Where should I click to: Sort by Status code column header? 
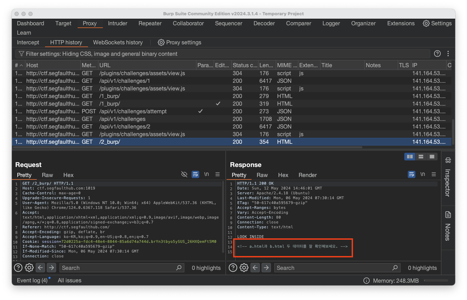click(245, 65)
